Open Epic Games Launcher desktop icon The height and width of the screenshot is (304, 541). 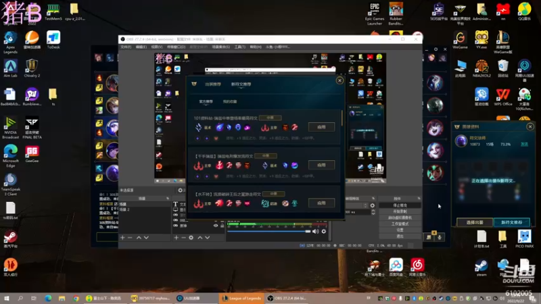point(375,14)
